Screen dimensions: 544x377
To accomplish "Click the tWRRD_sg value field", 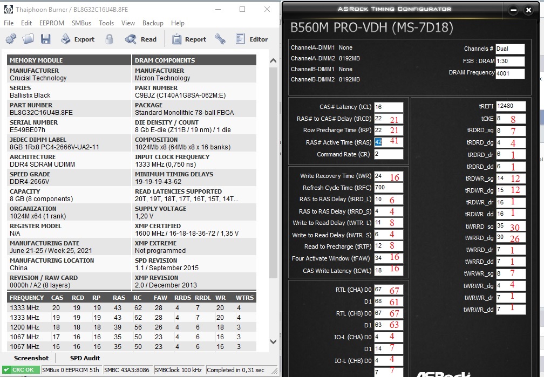I will (x=511, y=226).
